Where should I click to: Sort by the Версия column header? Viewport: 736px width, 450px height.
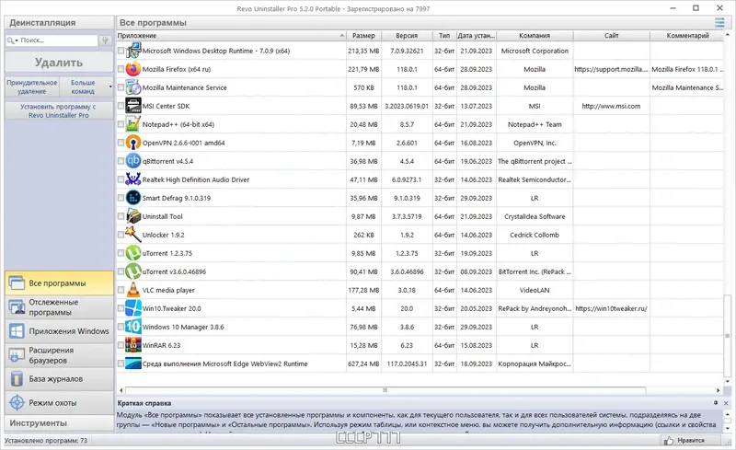coord(407,36)
